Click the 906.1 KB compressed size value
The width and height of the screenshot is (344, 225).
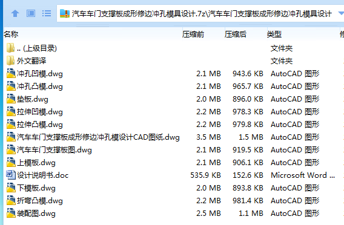point(248,163)
